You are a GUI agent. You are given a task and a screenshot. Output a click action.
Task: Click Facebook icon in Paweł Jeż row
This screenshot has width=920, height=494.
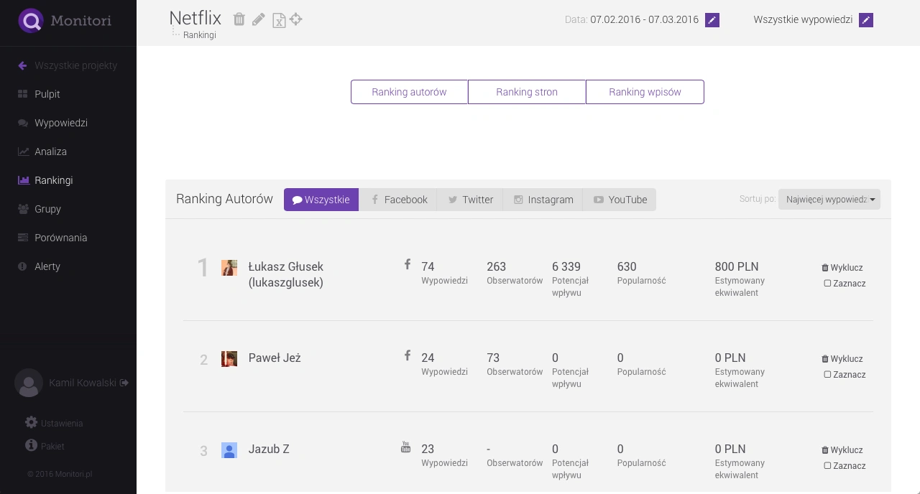[408, 355]
